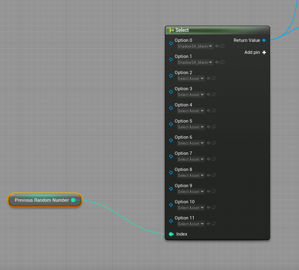Screen dimensions: 299x270
Task: Open the Option 10 Select Asset dropdown
Action: (190, 208)
